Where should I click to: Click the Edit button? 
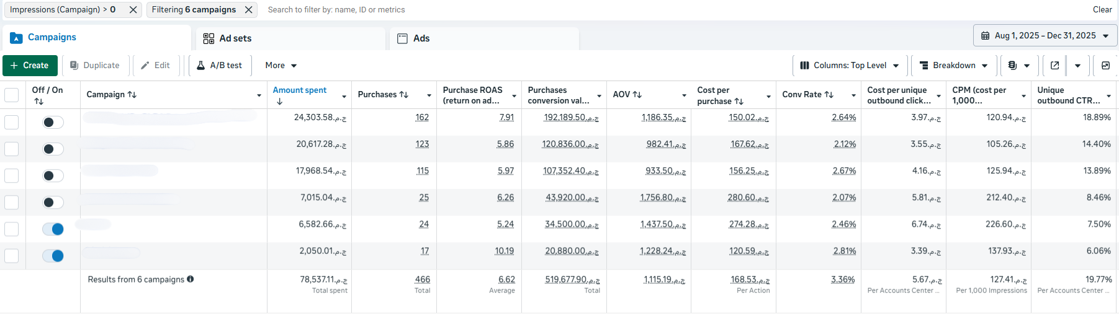tap(156, 66)
